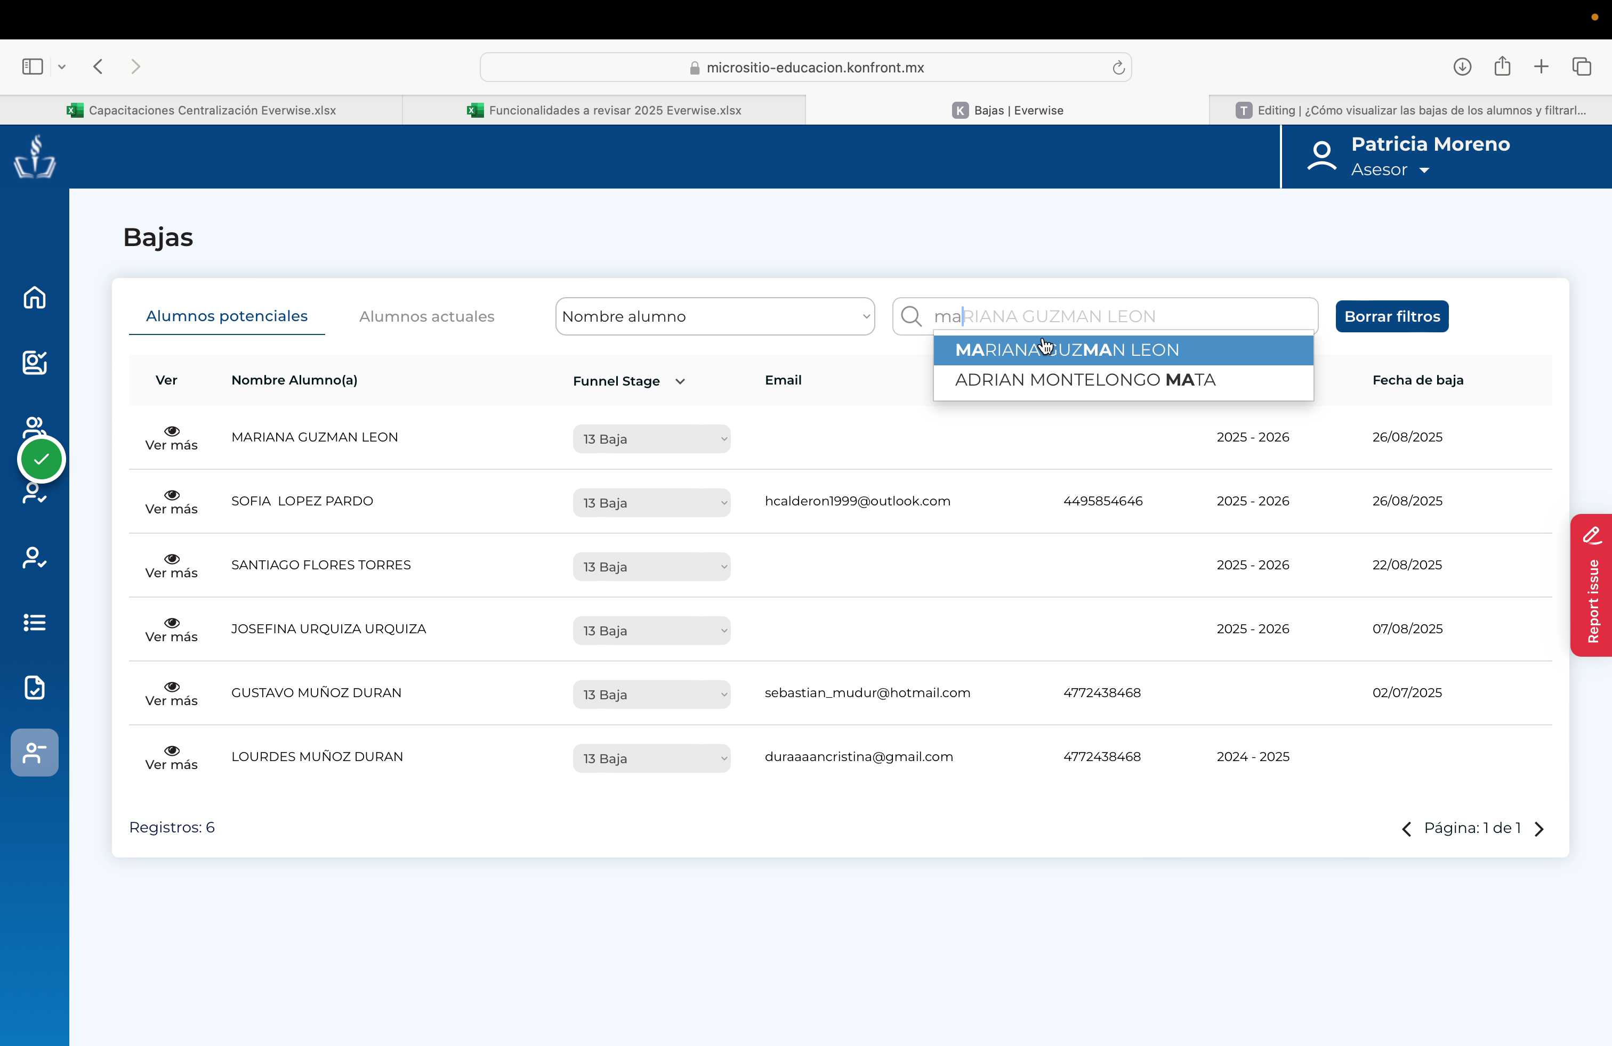The height and width of the screenshot is (1046, 1612).
Task: Open 13 Baja dropdown for MARIANA GUZMAN LEON
Action: click(x=651, y=438)
